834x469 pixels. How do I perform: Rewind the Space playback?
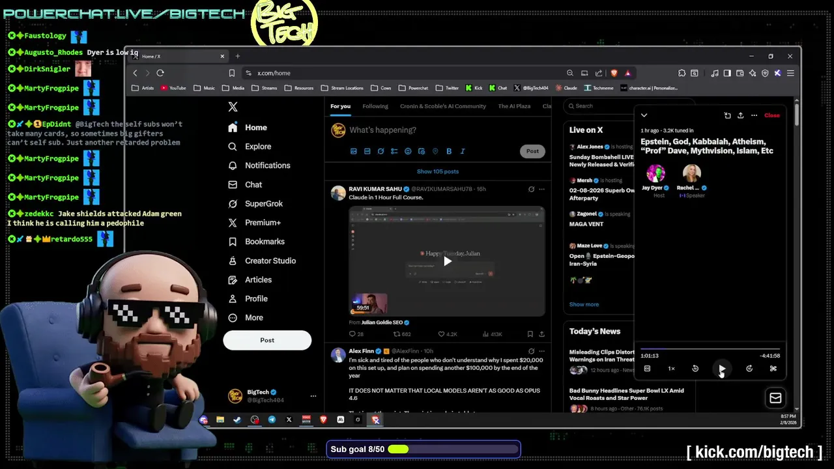(695, 369)
